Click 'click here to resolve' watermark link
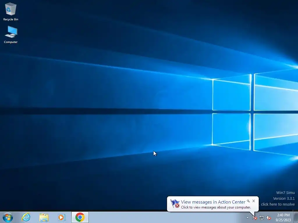Screen dimensions: 298x223 (x=278, y=204)
